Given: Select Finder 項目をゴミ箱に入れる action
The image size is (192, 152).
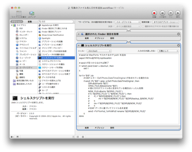Looking at the screenshot, I should coord(55,28).
